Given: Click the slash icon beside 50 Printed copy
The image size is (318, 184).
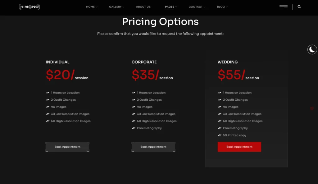Looking at the screenshot, I should tap(220, 135).
